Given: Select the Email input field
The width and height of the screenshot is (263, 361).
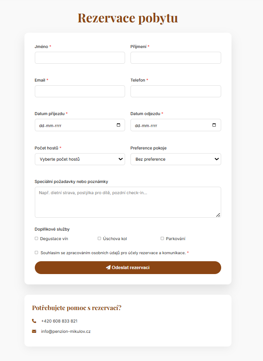Looking at the screenshot, I should tap(80, 91).
